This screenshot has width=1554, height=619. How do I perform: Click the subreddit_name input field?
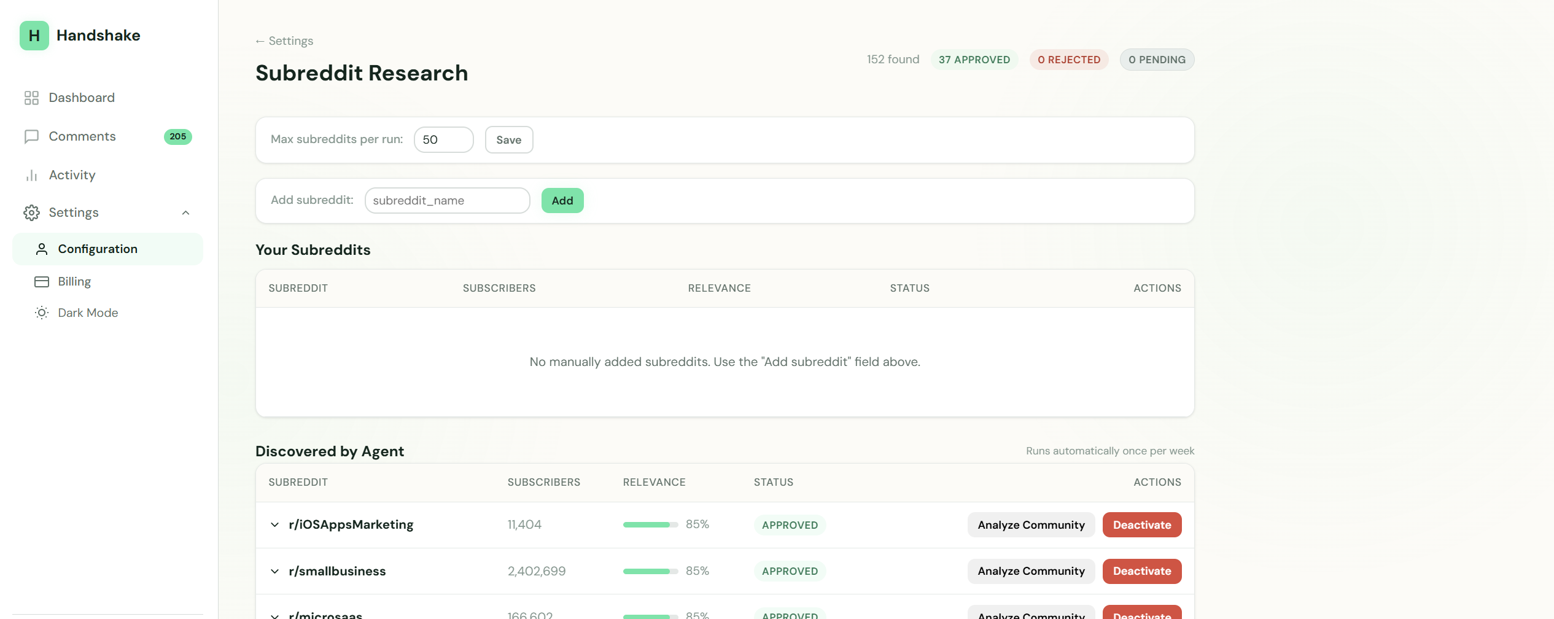(447, 200)
